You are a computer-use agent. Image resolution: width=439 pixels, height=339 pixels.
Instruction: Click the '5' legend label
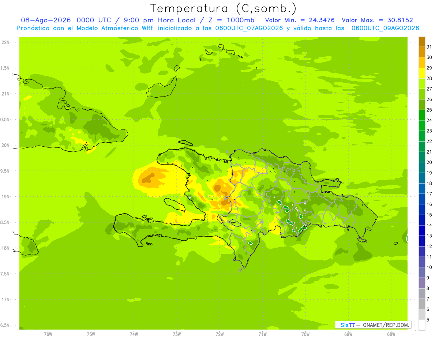428,320
